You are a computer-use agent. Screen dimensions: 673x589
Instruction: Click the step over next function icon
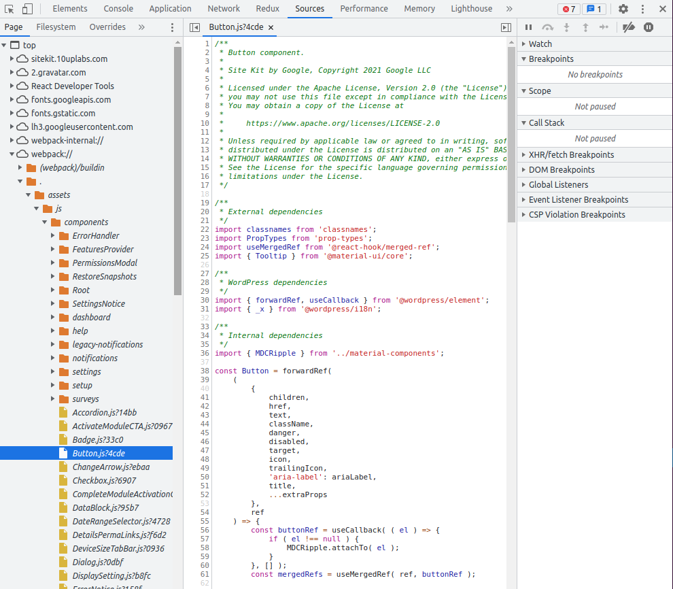[548, 27]
